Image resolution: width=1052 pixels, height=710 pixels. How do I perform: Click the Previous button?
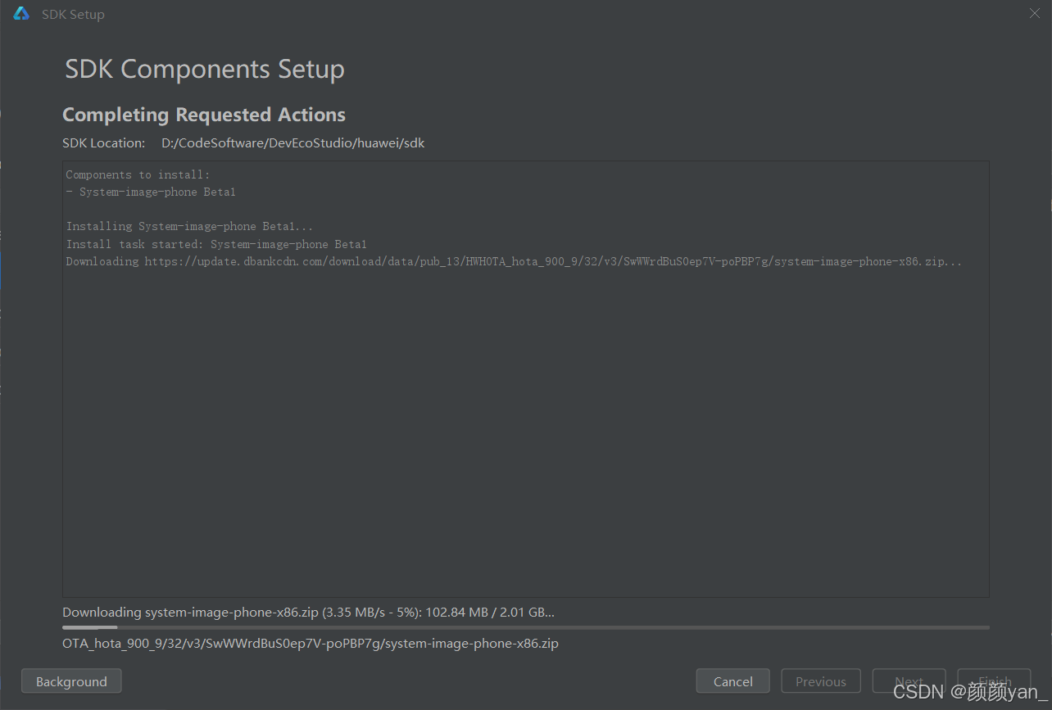821,681
